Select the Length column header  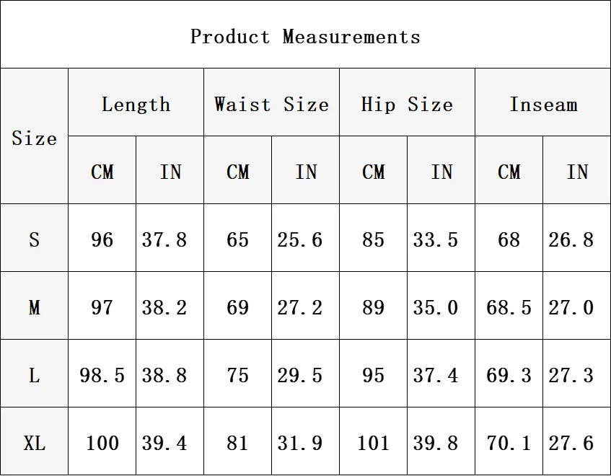(136, 105)
